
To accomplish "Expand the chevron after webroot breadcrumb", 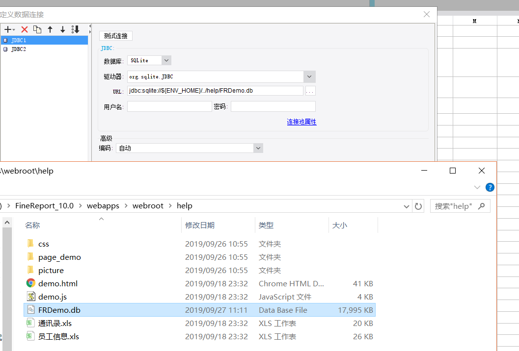I will point(170,205).
